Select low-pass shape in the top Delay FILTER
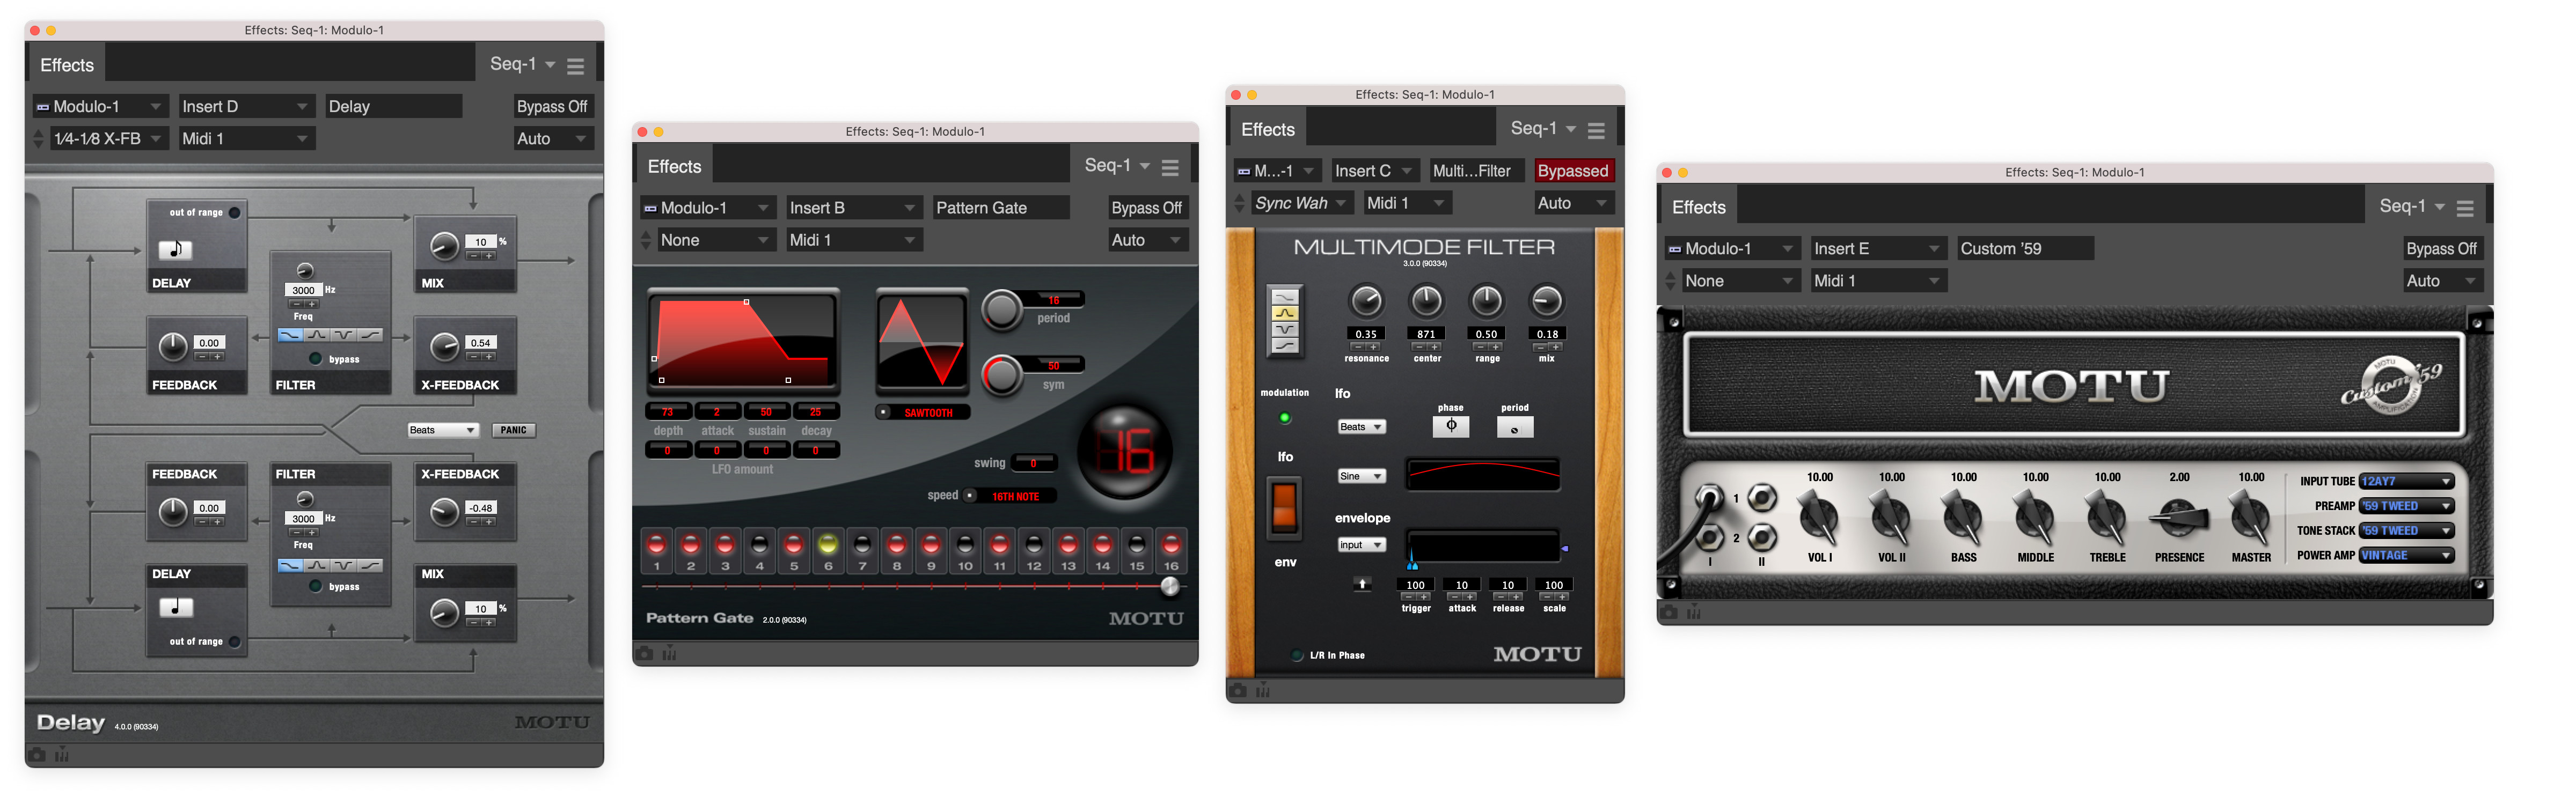Image resolution: width=2576 pixels, height=797 pixels. click(x=290, y=335)
